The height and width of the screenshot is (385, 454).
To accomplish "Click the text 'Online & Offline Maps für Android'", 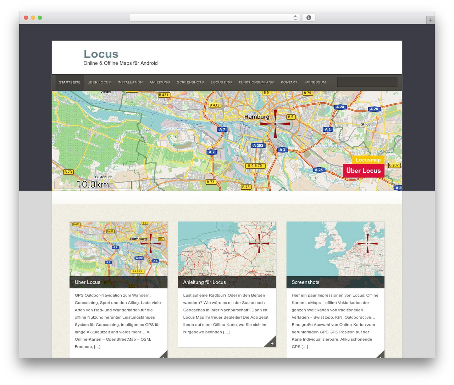I will click(121, 63).
